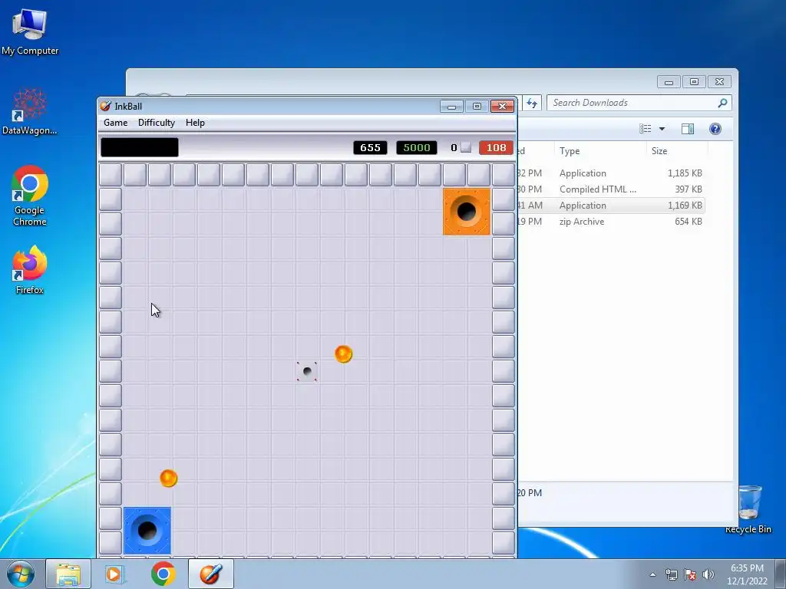786x589 pixels.
Task: Click the small gray hole in the center
Action: 307,371
